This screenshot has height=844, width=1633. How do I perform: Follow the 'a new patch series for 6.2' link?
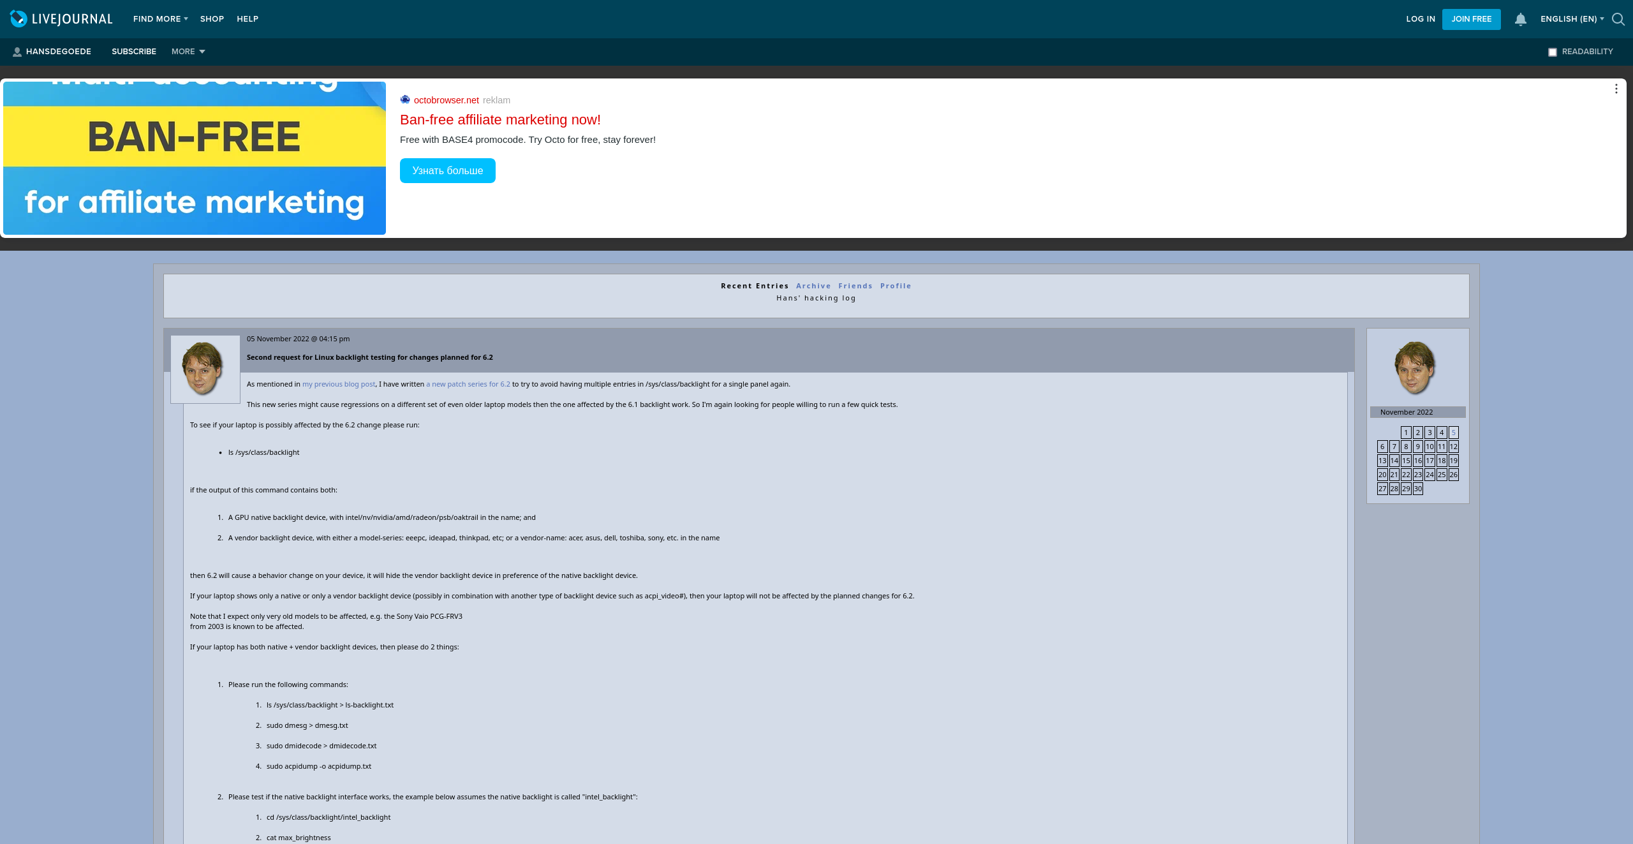coord(468,384)
